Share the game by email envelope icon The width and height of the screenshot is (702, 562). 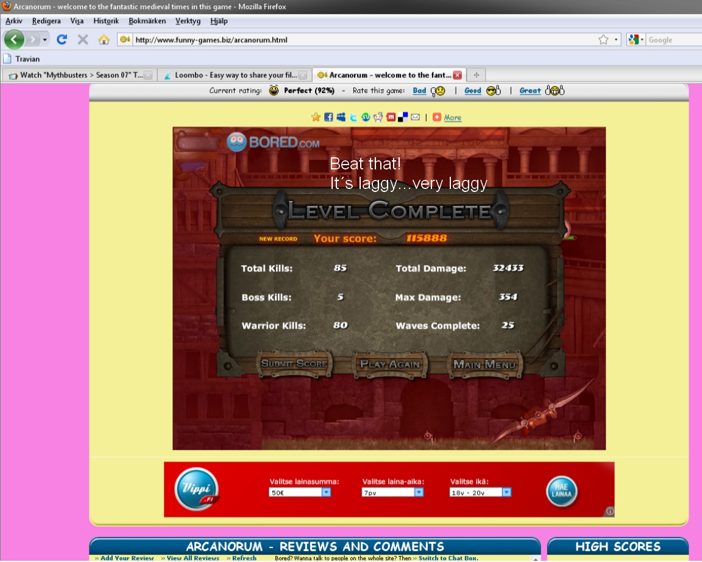coord(416,117)
